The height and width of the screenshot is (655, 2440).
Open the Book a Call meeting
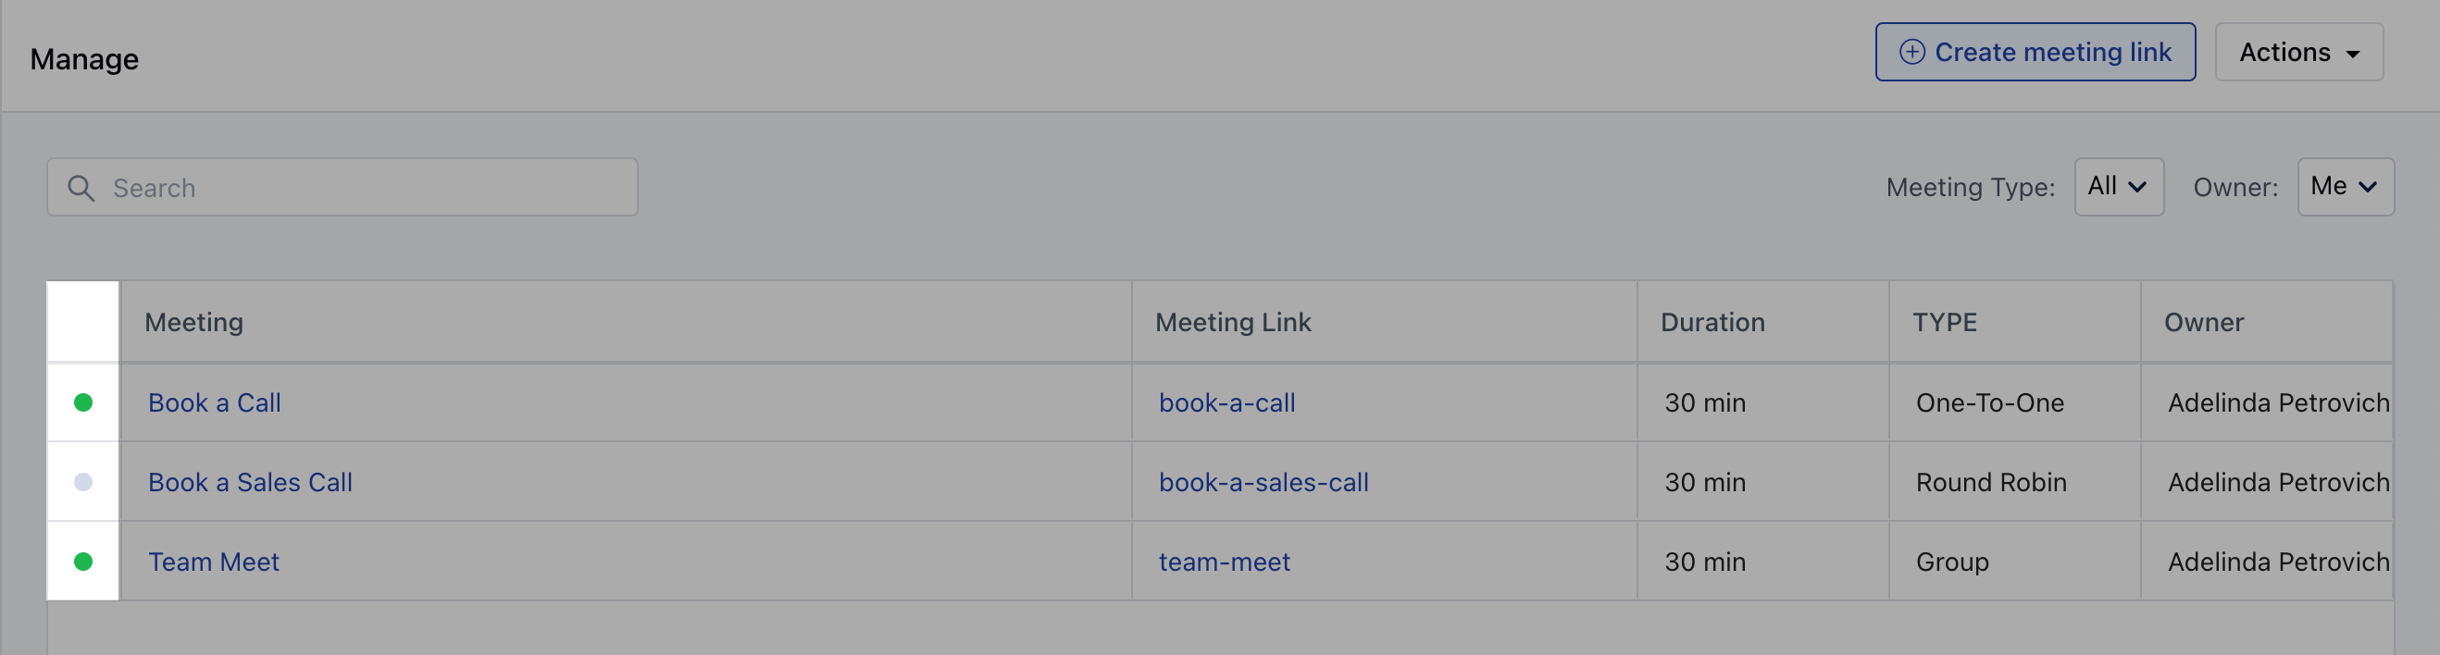tap(214, 402)
